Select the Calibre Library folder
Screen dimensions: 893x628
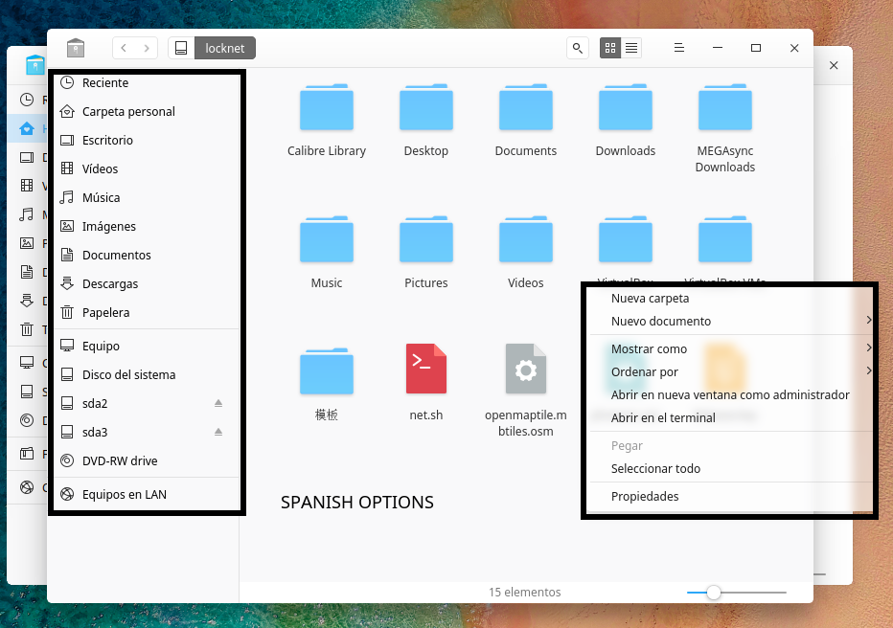(x=327, y=121)
